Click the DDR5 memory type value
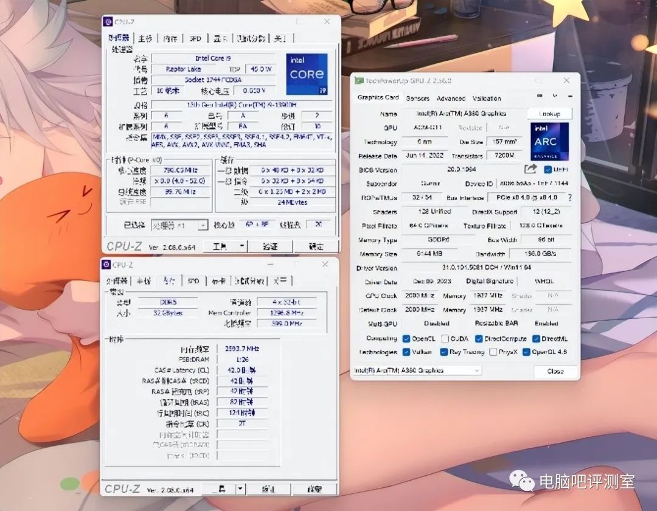This screenshot has width=657, height=511. (x=168, y=302)
